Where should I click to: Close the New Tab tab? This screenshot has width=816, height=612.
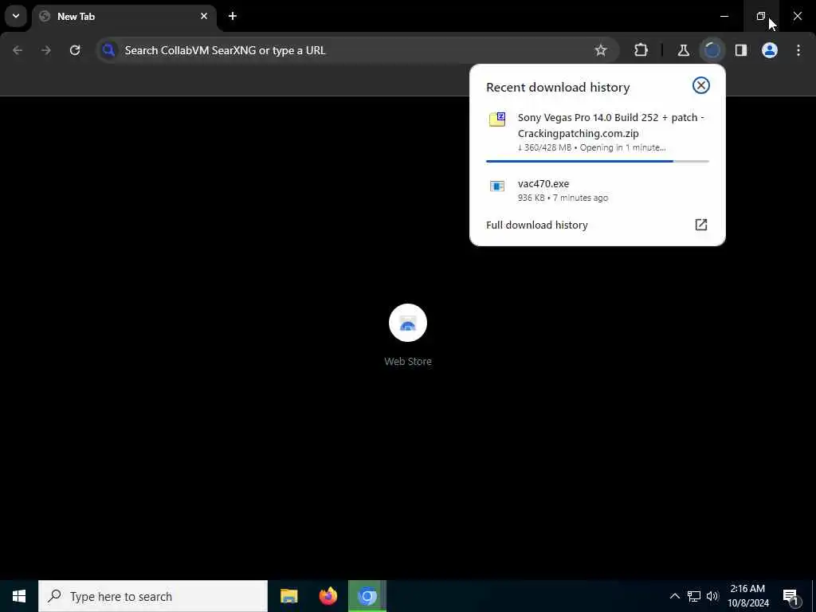[x=204, y=16]
